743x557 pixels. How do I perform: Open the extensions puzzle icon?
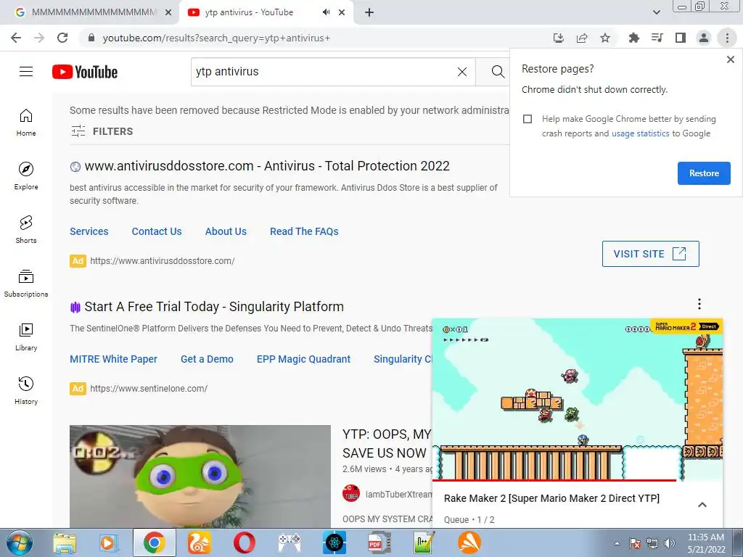click(x=634, y=38)
